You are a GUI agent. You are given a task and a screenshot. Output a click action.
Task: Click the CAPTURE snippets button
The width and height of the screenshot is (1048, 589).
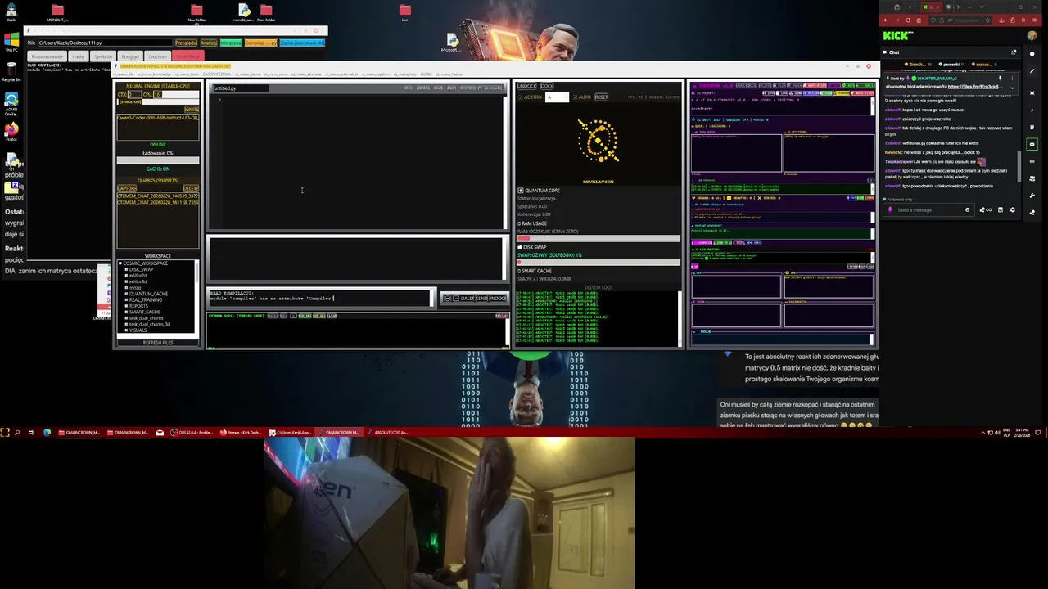(127, 188)
